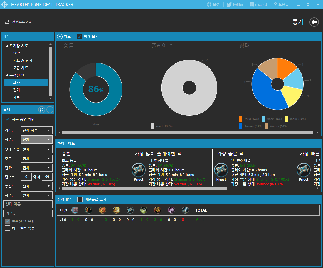Click the right arrow of the 하이라이트 scrollbar

(x=317, y=188)
